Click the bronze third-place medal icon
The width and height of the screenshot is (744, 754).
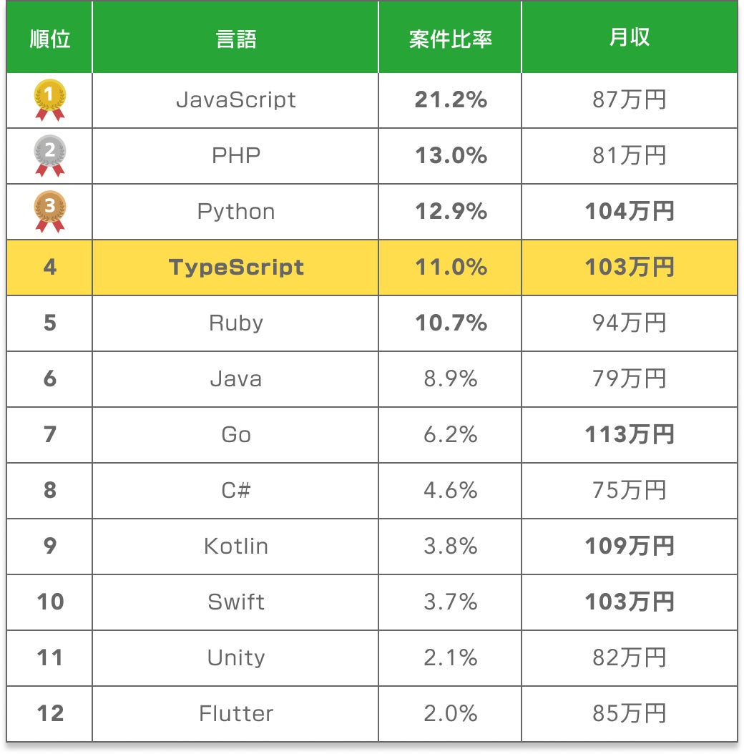coord(50,211)
